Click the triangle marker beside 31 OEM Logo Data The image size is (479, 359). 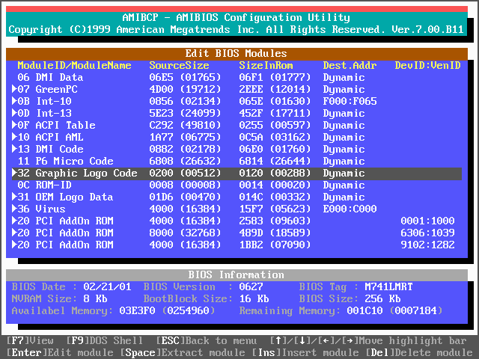(x=14, y=197)
